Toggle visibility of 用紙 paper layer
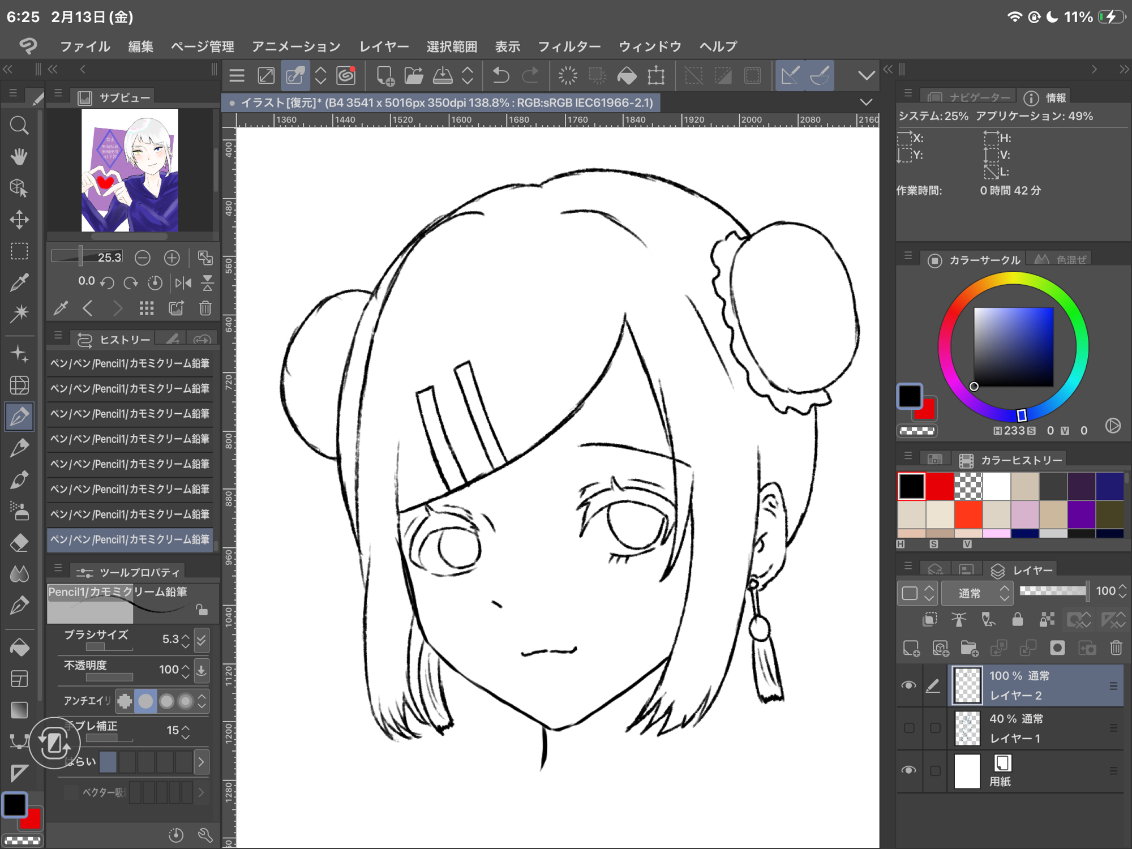 908,770
